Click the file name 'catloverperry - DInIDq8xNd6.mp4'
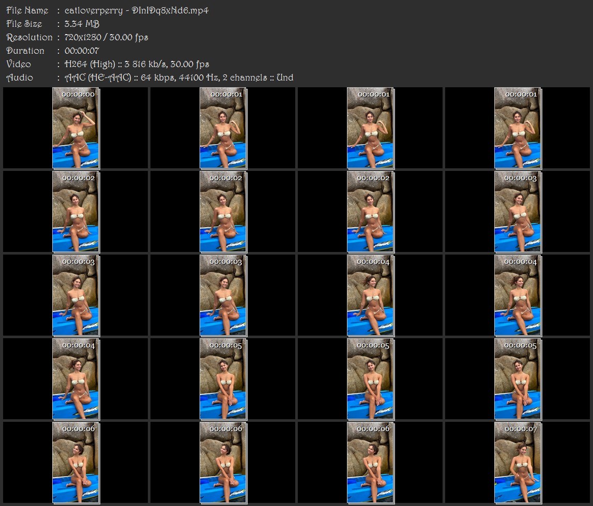The height and width of the screenshot is (506, 593). [136, 10]
